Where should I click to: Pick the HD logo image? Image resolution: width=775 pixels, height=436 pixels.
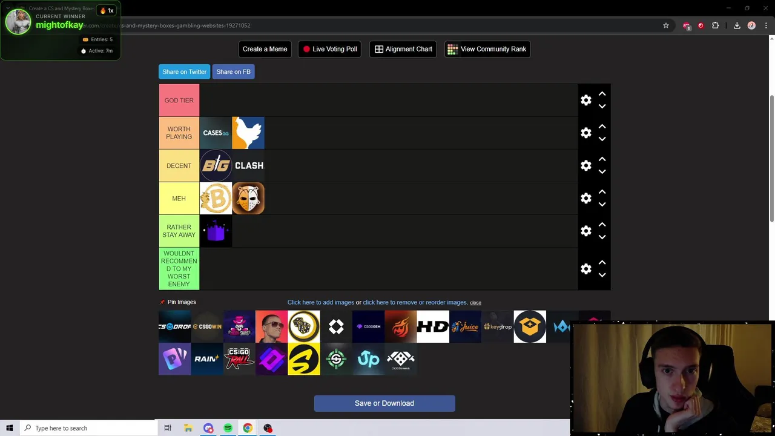[433, 326]
